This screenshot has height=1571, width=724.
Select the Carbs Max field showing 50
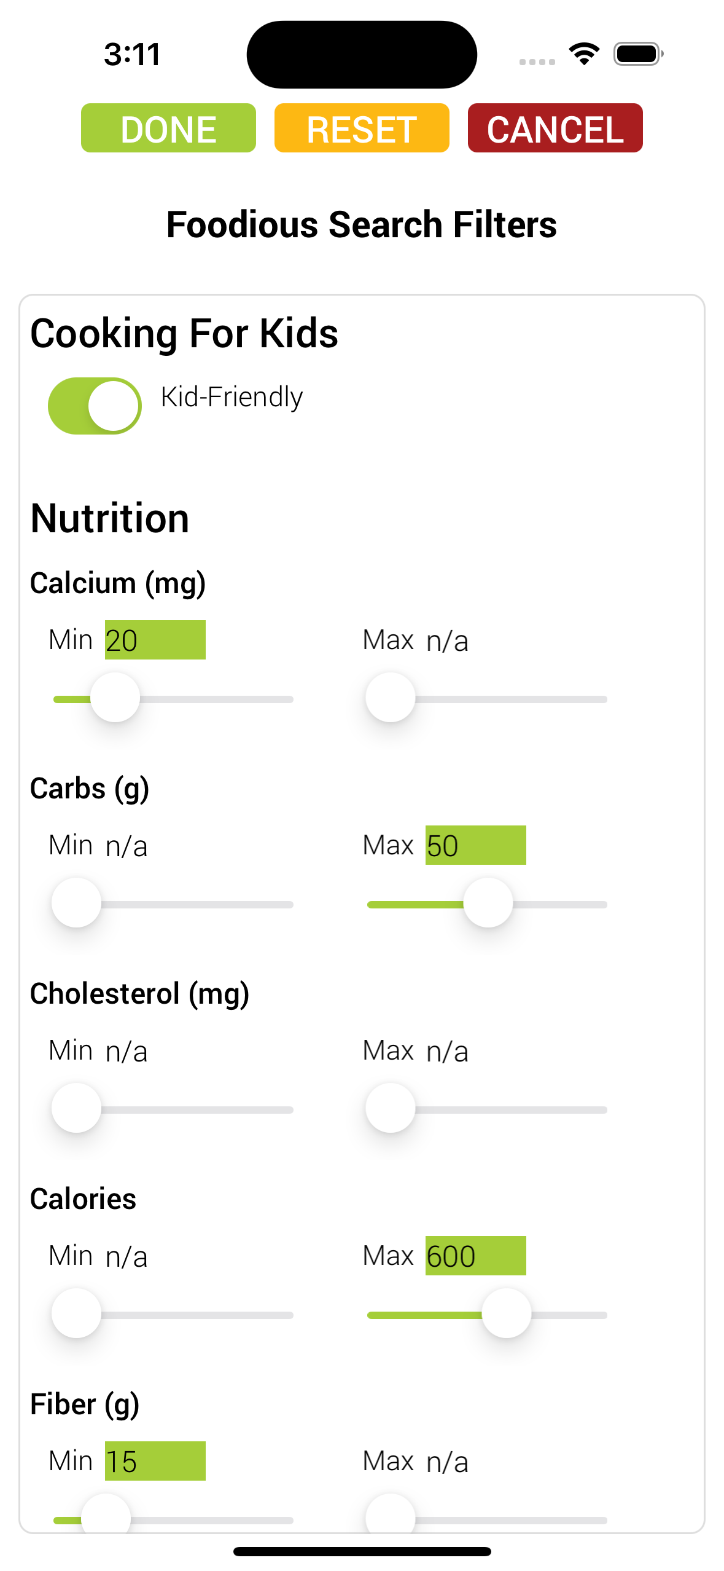(x=476, y=845)
